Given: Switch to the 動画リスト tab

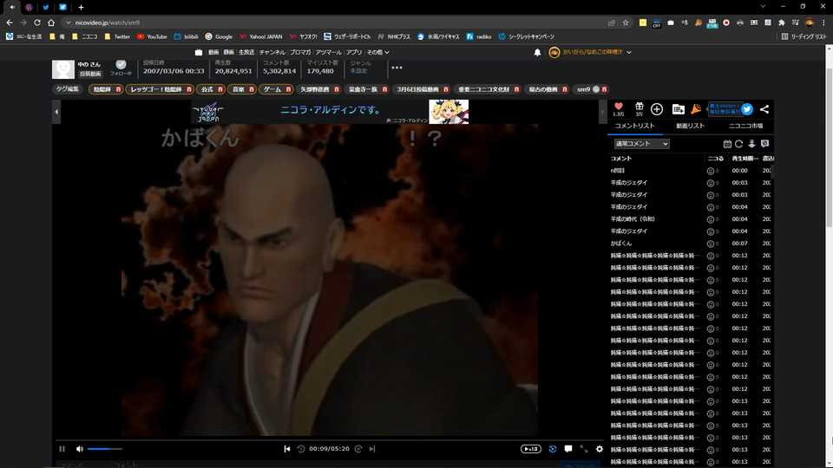Looking at the screenshot, I should 690,126.
